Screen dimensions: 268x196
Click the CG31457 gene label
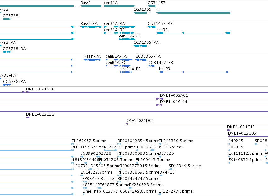pos(157,3)
